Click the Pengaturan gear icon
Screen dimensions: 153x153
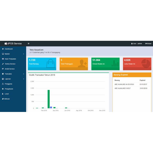pyautogui.click(x=3, y=89)
